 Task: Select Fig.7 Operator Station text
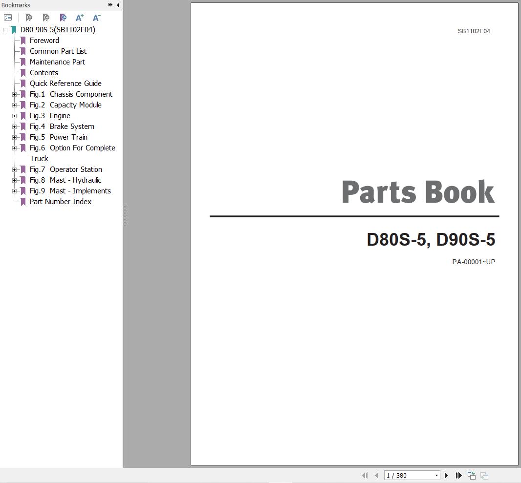pyautogui.click(x=66, y=169)
